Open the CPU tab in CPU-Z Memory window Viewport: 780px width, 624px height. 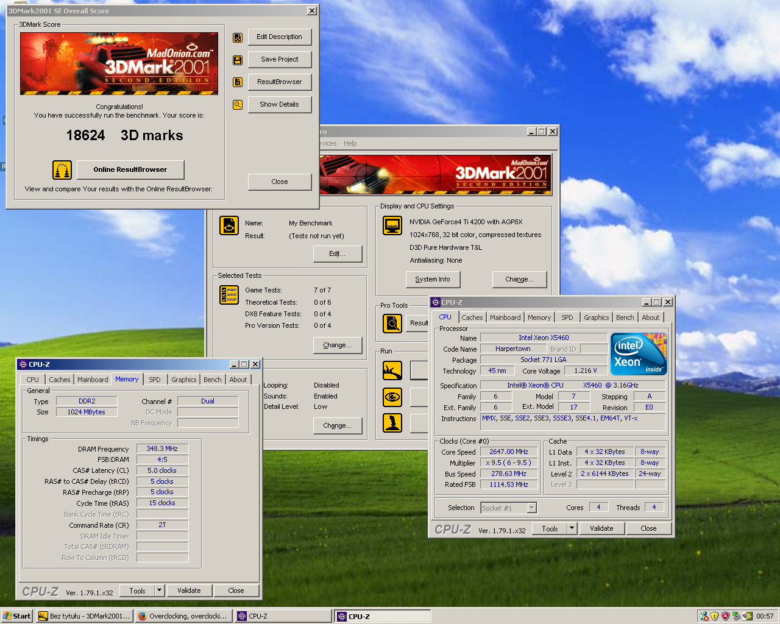[33, 380]
